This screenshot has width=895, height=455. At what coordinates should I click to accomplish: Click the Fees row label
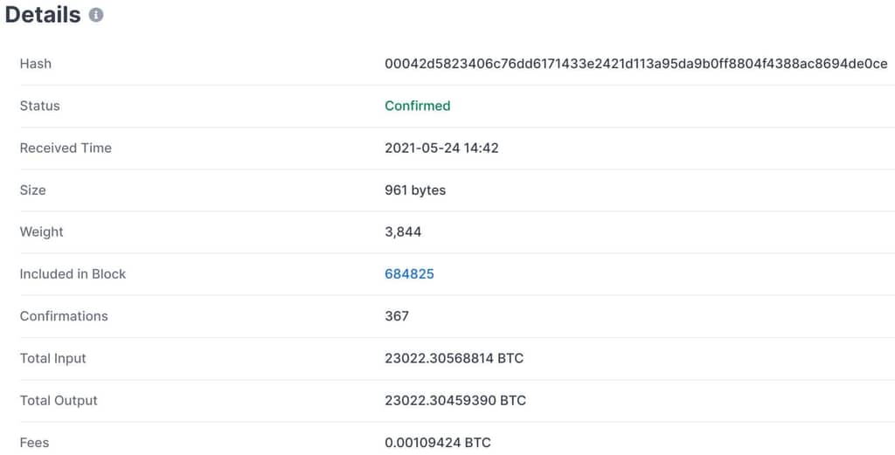(34, 443)
